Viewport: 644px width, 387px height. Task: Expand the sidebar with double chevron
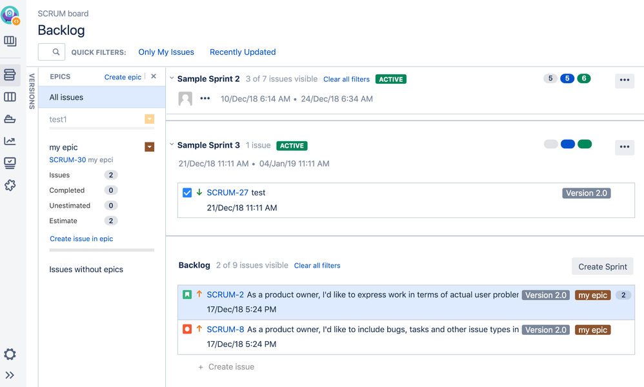[10, 375]
